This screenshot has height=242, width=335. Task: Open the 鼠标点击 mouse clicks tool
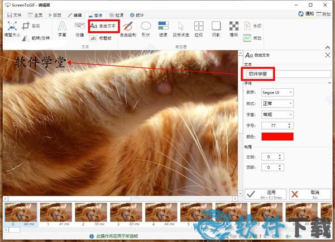pos(181,29)
